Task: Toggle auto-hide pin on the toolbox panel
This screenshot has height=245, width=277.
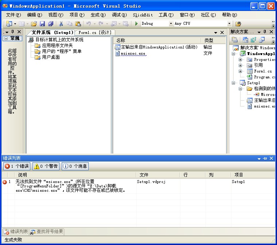Action: click(12, 32)
